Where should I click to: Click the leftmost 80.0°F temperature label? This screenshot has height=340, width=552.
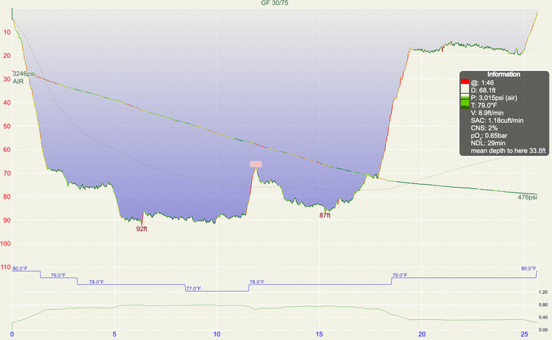(x=20, y=268)
